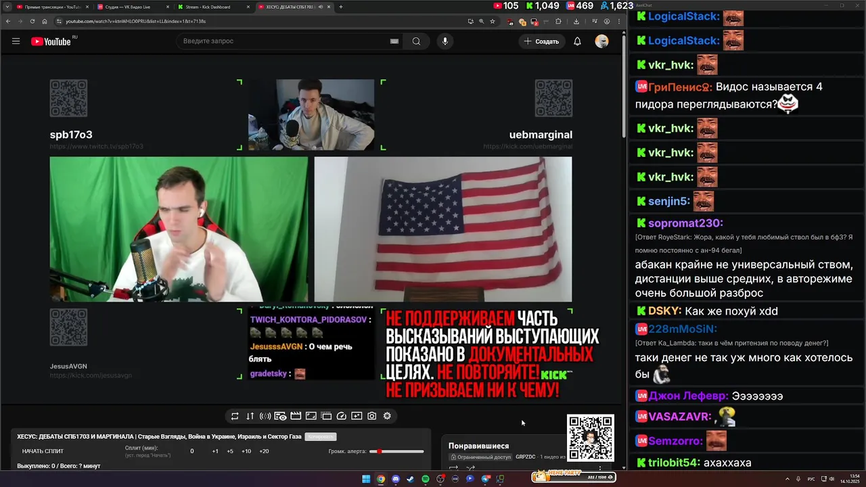The width and height of the screenshot is (866, 487).
Task: Click the MEME PARTY widget on taskbar
Action: [573, 477]
